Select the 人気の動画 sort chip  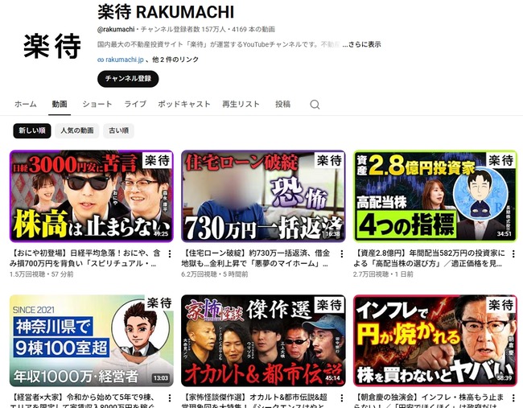coord(77,130)
